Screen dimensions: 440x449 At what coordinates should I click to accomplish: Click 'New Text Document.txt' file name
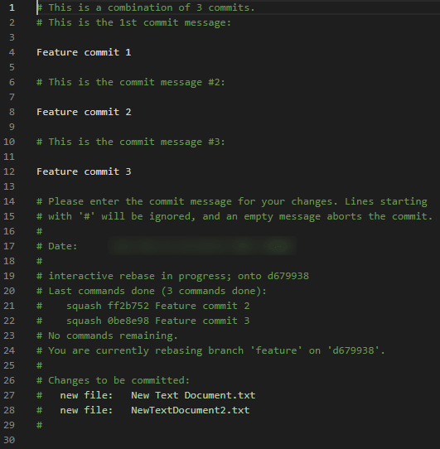193,395
